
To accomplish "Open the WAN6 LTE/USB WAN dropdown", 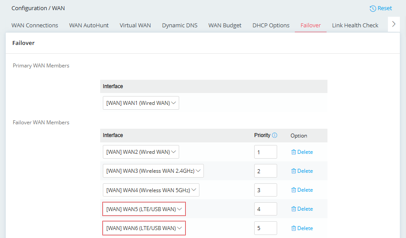I will [x=144, y=228].
